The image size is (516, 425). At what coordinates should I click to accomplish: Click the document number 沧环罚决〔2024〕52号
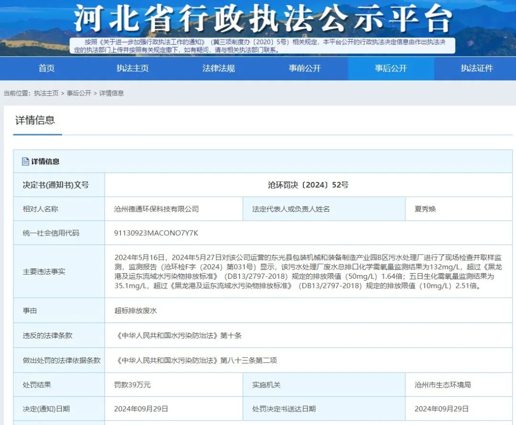(308, 185)
